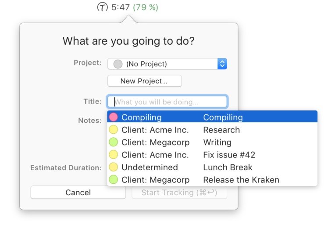Select the Compiling suggestion entry
Image resolution: width=328 pixels, height=232 pixels.
pyautogui.click(x=212, y=117)
